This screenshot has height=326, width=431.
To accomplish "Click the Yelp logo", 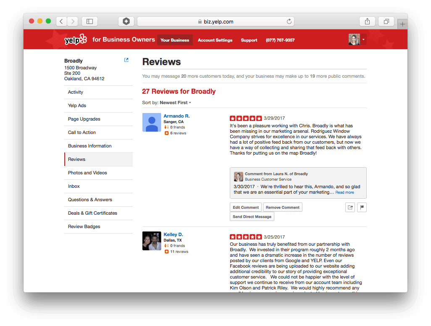I will tap(76, 39).
